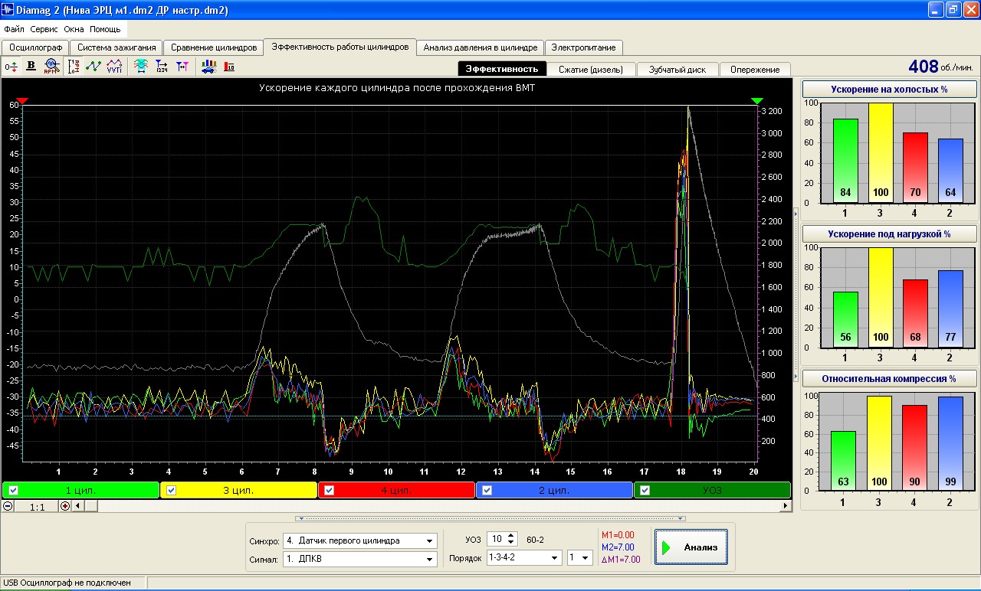Click the green triangle marker above chart
The height and width of the screenshot is (591, 981).
tap(757, 101)
